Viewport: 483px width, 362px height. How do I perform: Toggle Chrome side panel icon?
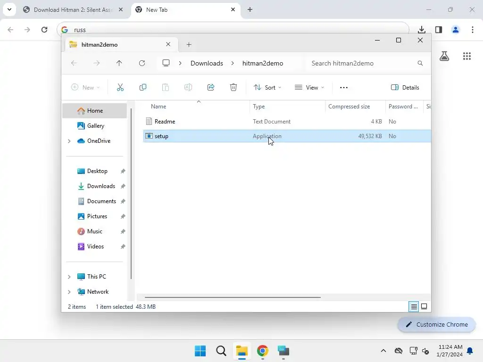point(439,30)
